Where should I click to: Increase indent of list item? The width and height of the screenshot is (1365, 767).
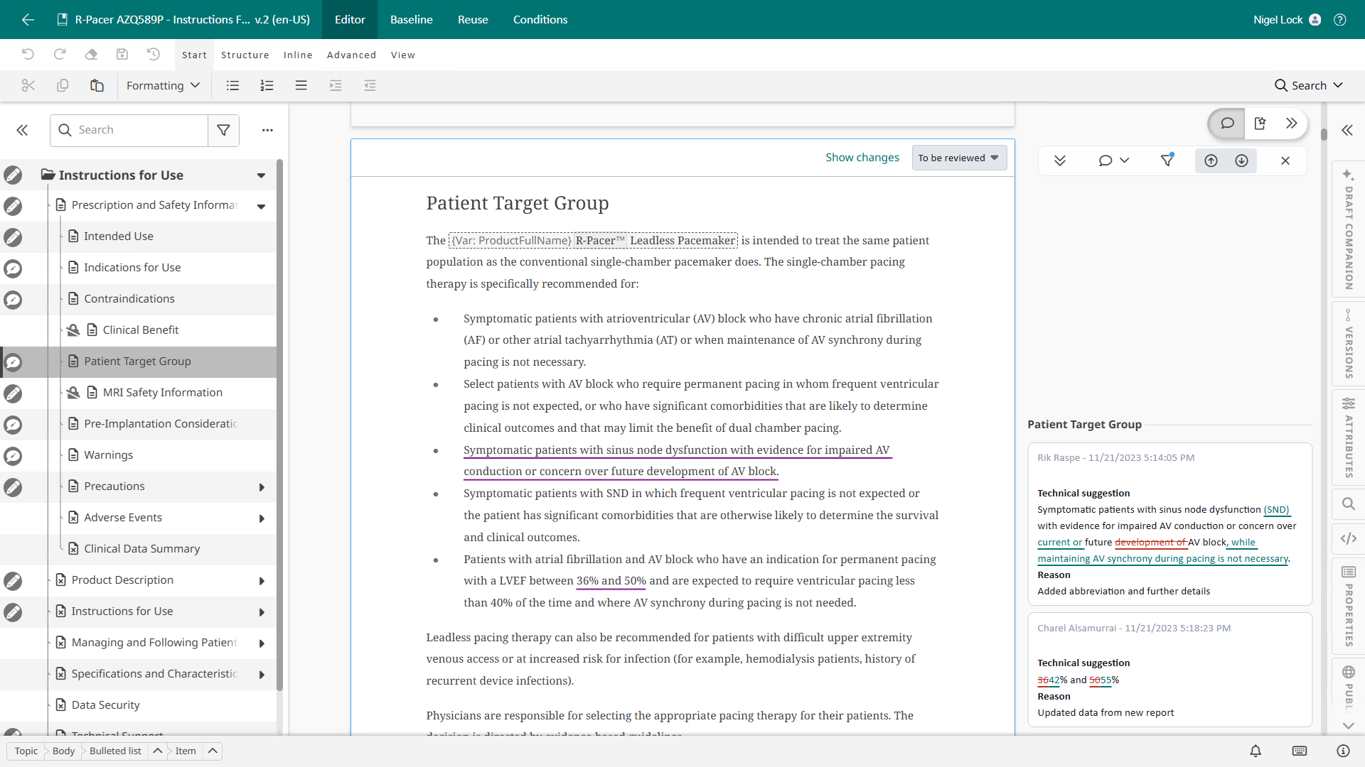click(x=336, y=85)
